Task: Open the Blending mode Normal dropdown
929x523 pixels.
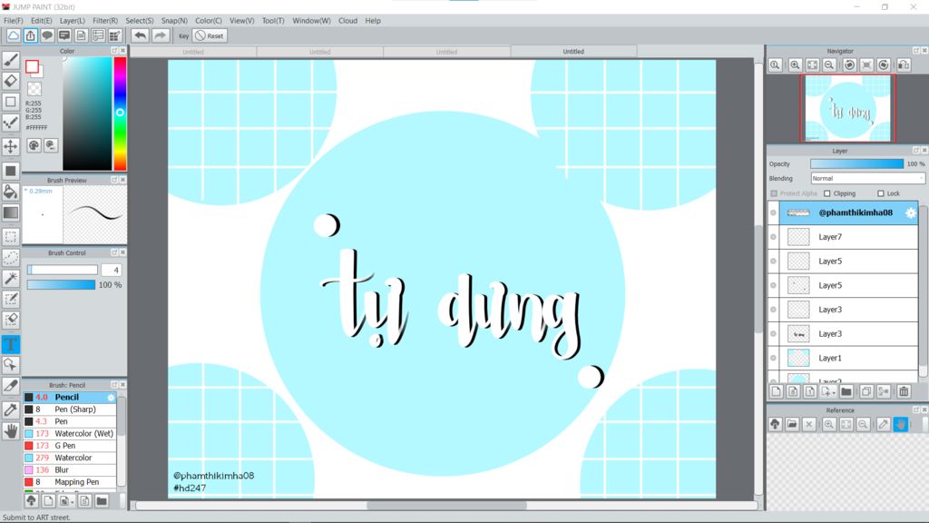Action: tap(867, 179)
